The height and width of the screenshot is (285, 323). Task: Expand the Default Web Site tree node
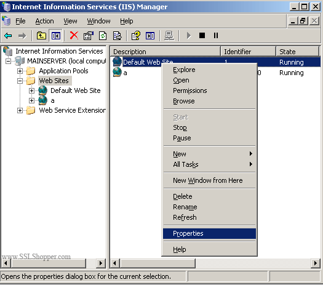(x=31, y=90)
